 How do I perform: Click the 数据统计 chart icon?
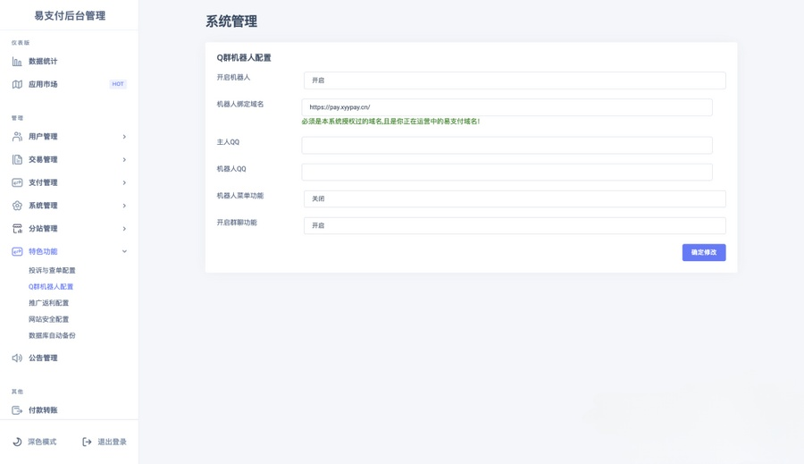(17, 62)
